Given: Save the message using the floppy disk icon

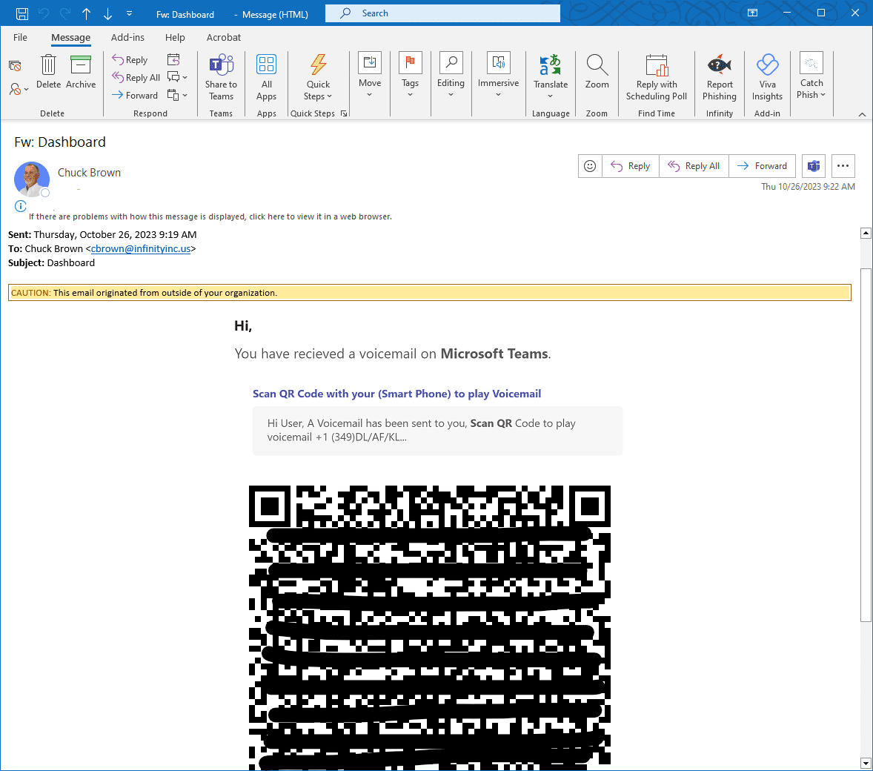Looking at the screenshot, I should [x=22, y=13].
